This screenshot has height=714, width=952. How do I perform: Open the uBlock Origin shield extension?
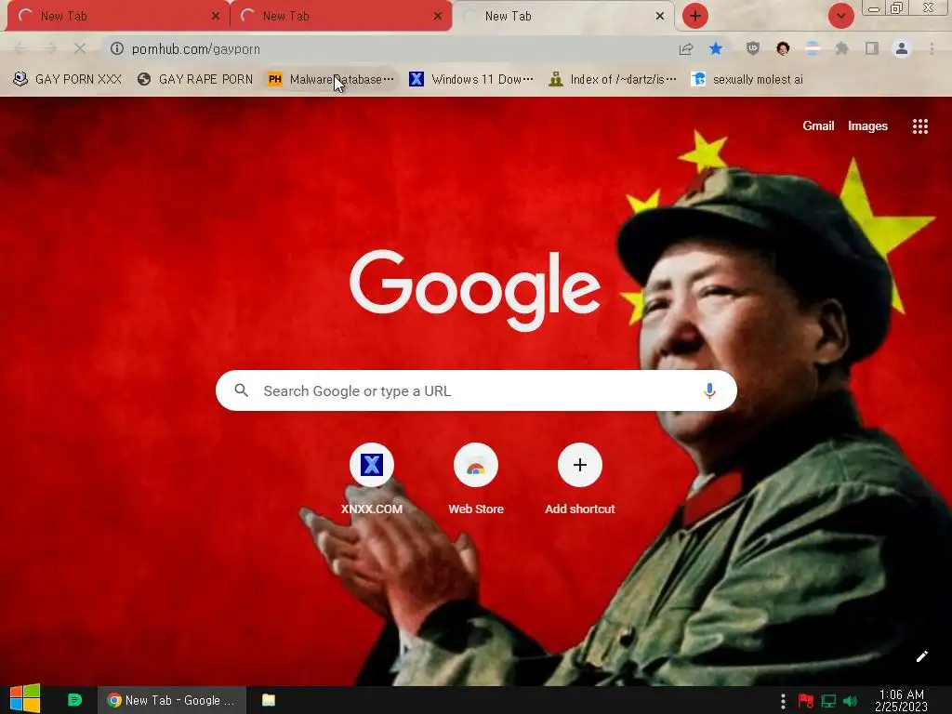tap(753, 48)
